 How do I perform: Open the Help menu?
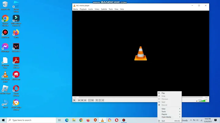[x=122, y=9]
